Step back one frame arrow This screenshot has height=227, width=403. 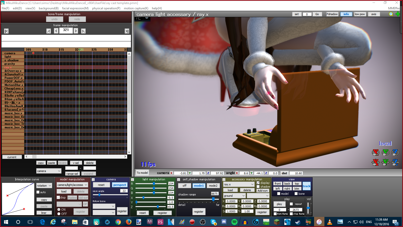point(56,31)
